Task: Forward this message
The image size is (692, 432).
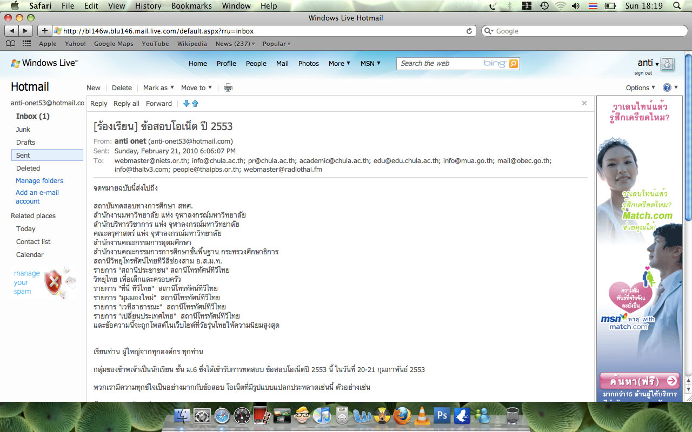Action: tap(159, 104)
